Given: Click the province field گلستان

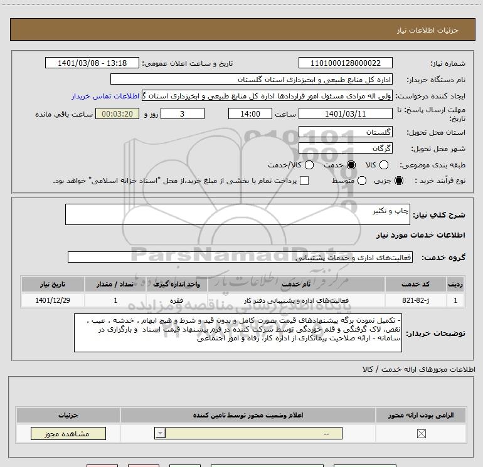Looking at the screenshot, I should tap(345, 132).
